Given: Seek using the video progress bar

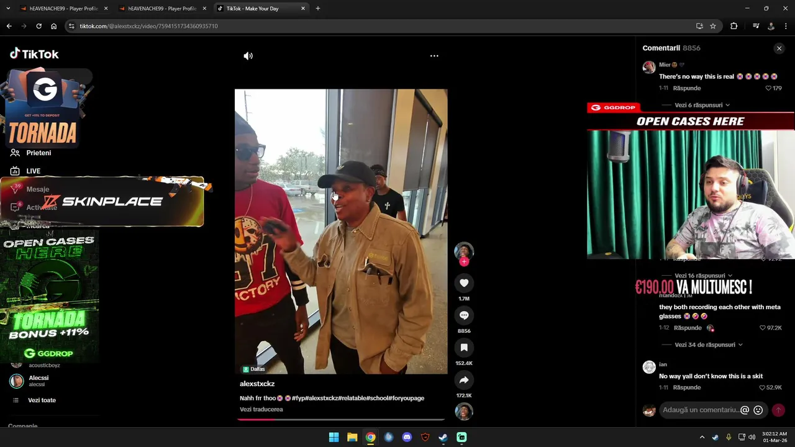Looking at the screenshot, I should click(341, 419).
